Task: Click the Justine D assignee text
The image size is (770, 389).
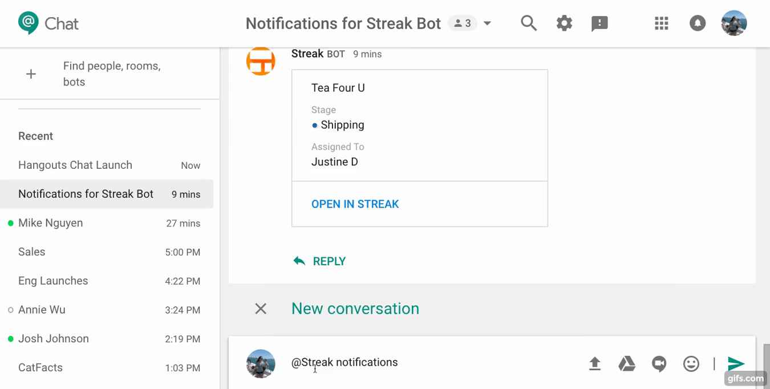Action: click(x=335, y=162)
